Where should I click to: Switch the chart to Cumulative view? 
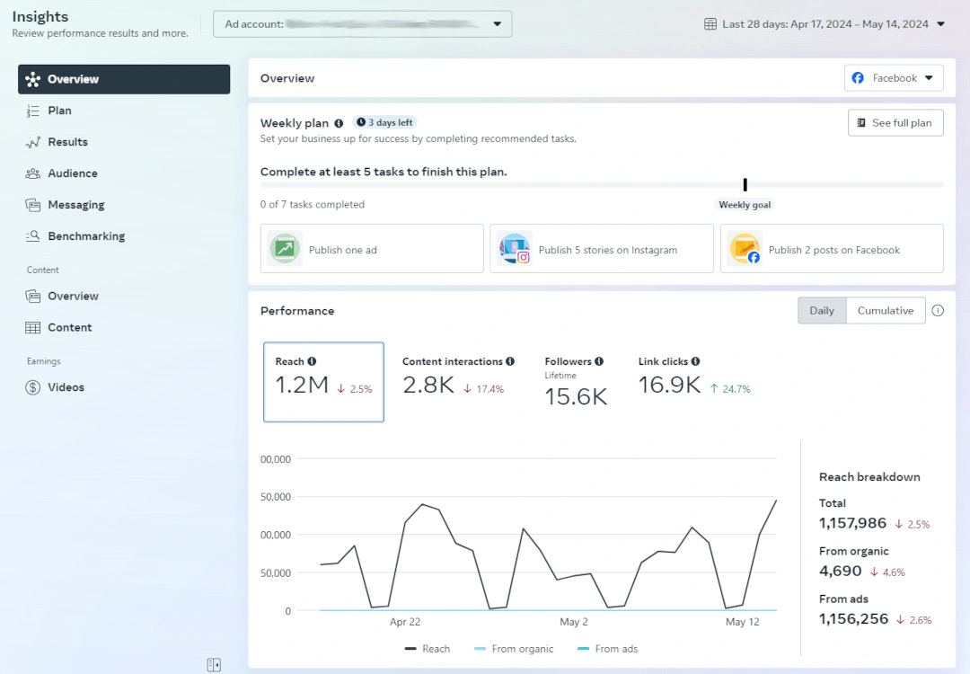tap(885, 311)
